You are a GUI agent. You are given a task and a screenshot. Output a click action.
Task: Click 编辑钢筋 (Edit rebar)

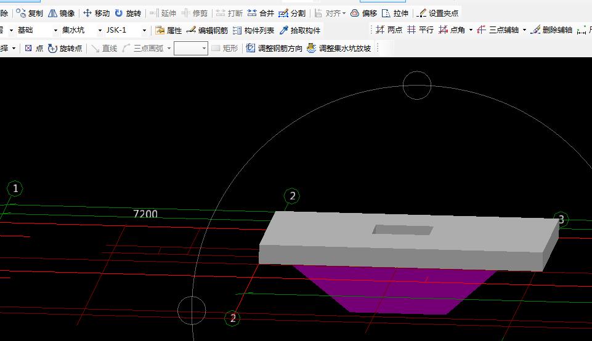tap(207, 30)
